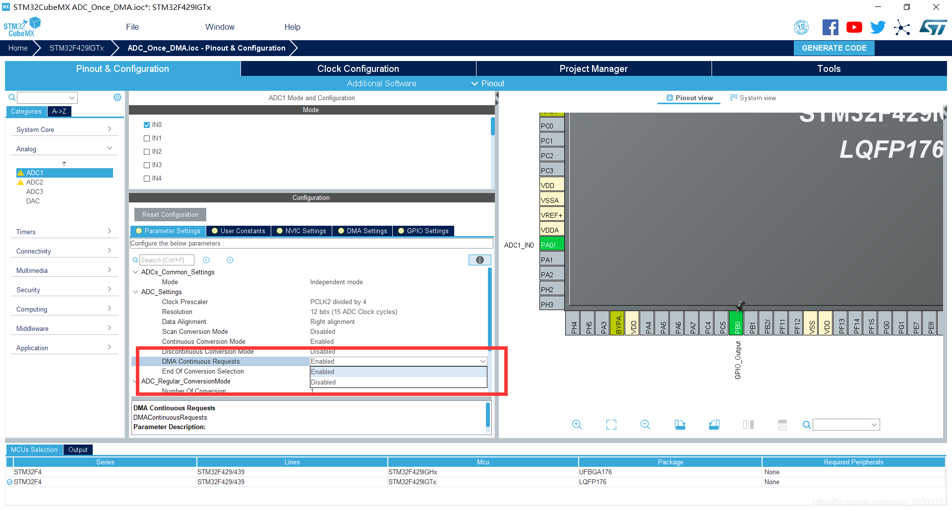The height and width of the screenshot is (511, 952).
Task: Show the parameter info panel button
Action: (x=479, y=260)
